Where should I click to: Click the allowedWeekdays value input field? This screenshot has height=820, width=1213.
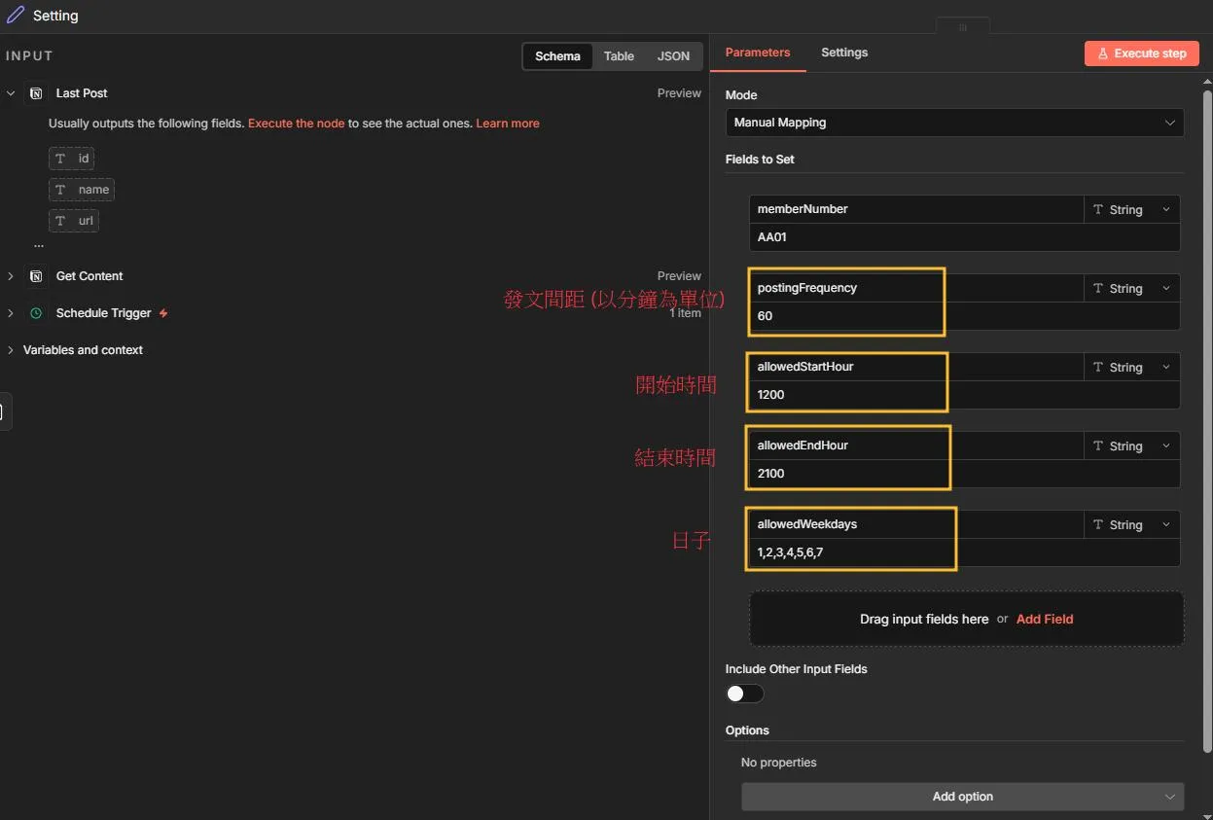tap(963, 553)
